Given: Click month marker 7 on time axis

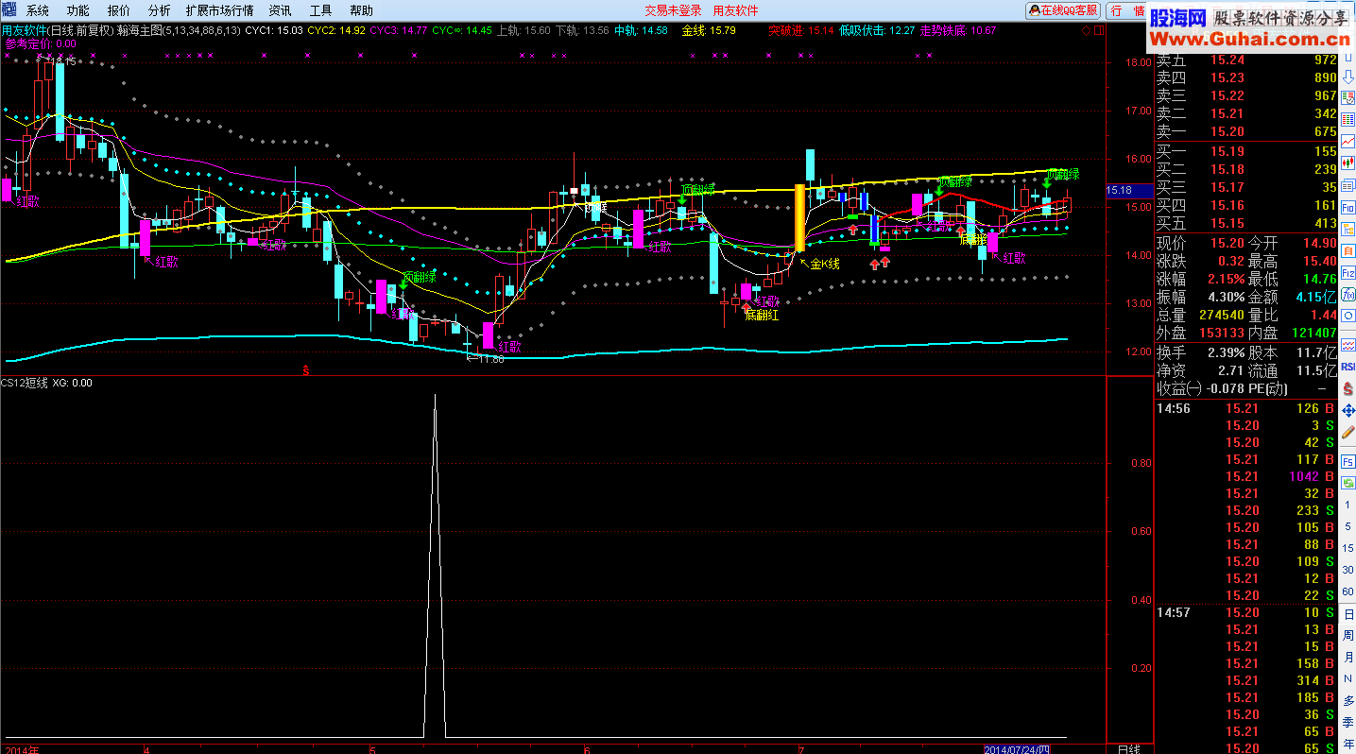Looking at the screenshot, I should (799, 748).
